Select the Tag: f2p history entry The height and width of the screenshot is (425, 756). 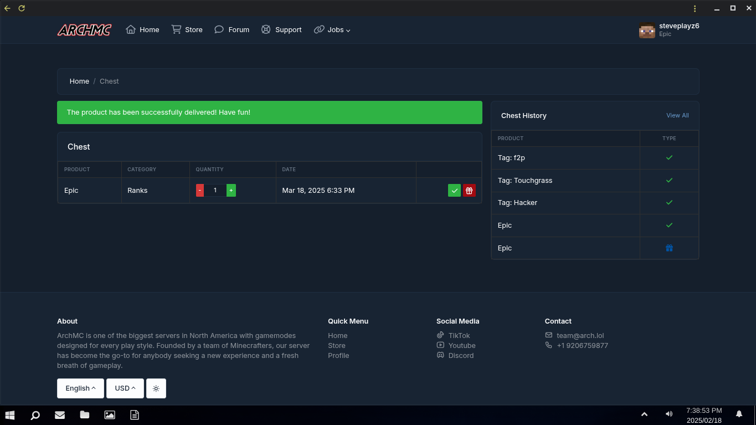(511, 158)
